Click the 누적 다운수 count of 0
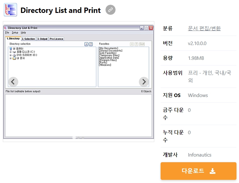The width and height of the screenshot is (239, 183). [189, 133]
